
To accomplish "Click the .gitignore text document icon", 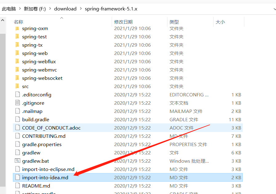I will pos(18,103).
